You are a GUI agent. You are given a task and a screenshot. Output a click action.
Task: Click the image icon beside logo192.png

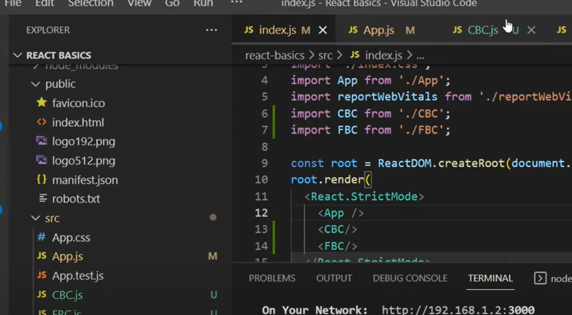pos(42,141)
